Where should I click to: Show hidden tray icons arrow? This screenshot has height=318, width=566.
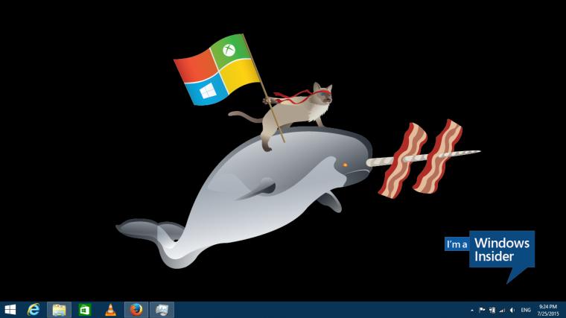tap(471, 310)
